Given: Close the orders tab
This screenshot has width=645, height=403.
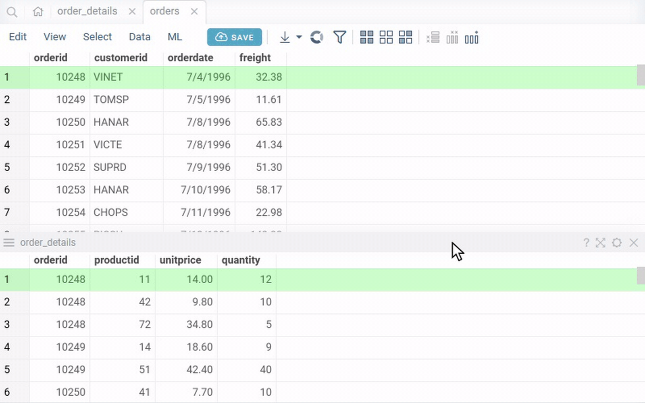Looking at the screenshot, I should (194, 12).
